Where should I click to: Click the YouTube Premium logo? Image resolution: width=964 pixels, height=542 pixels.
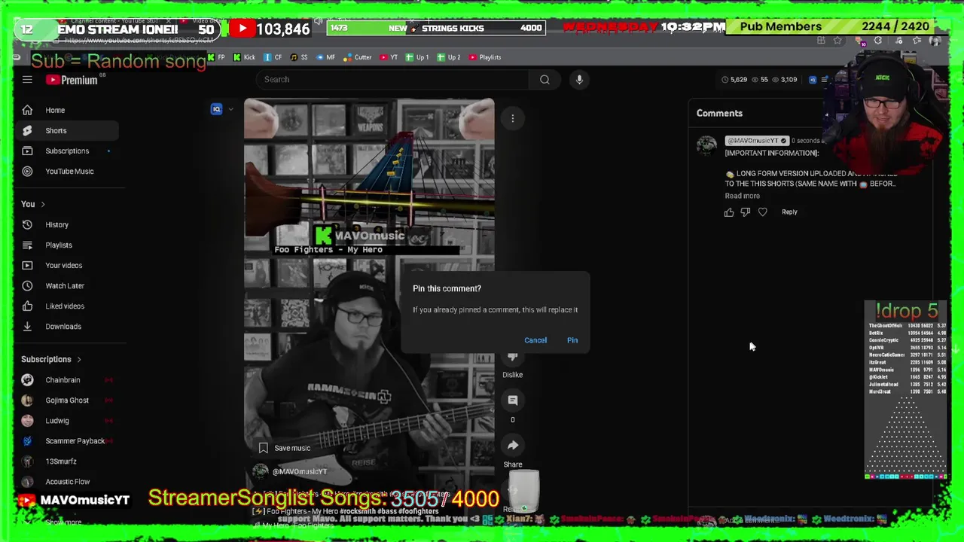(71, 80)
